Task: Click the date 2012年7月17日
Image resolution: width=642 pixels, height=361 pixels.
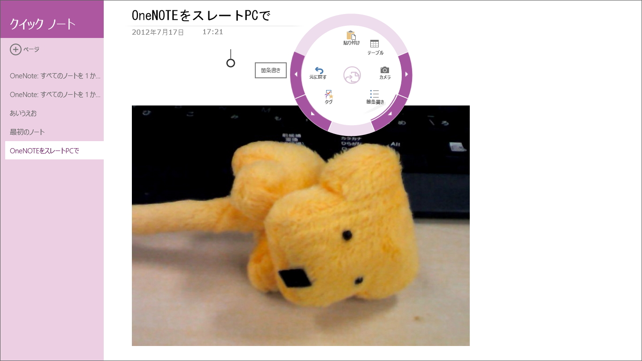Action: coord(158,32)
